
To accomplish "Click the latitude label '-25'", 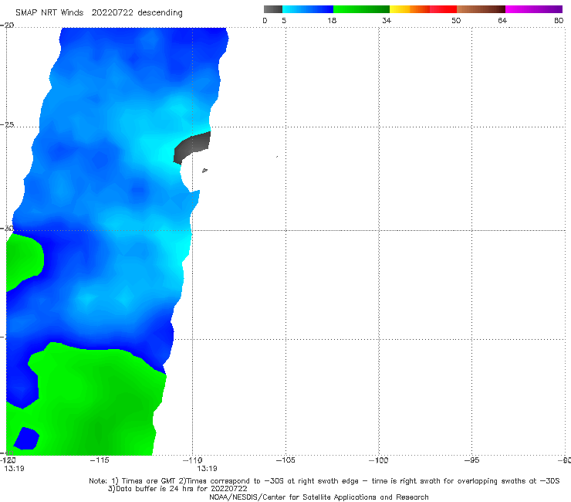I will (7, 124).
